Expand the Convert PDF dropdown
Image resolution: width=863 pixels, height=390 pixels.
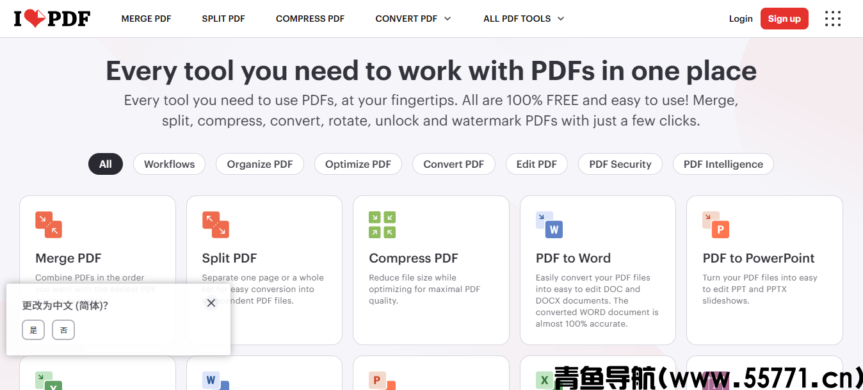413,19
